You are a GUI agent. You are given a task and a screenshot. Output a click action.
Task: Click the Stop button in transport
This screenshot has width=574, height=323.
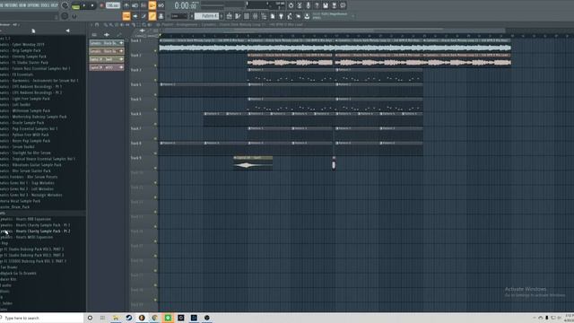click(x=92, y=5)
